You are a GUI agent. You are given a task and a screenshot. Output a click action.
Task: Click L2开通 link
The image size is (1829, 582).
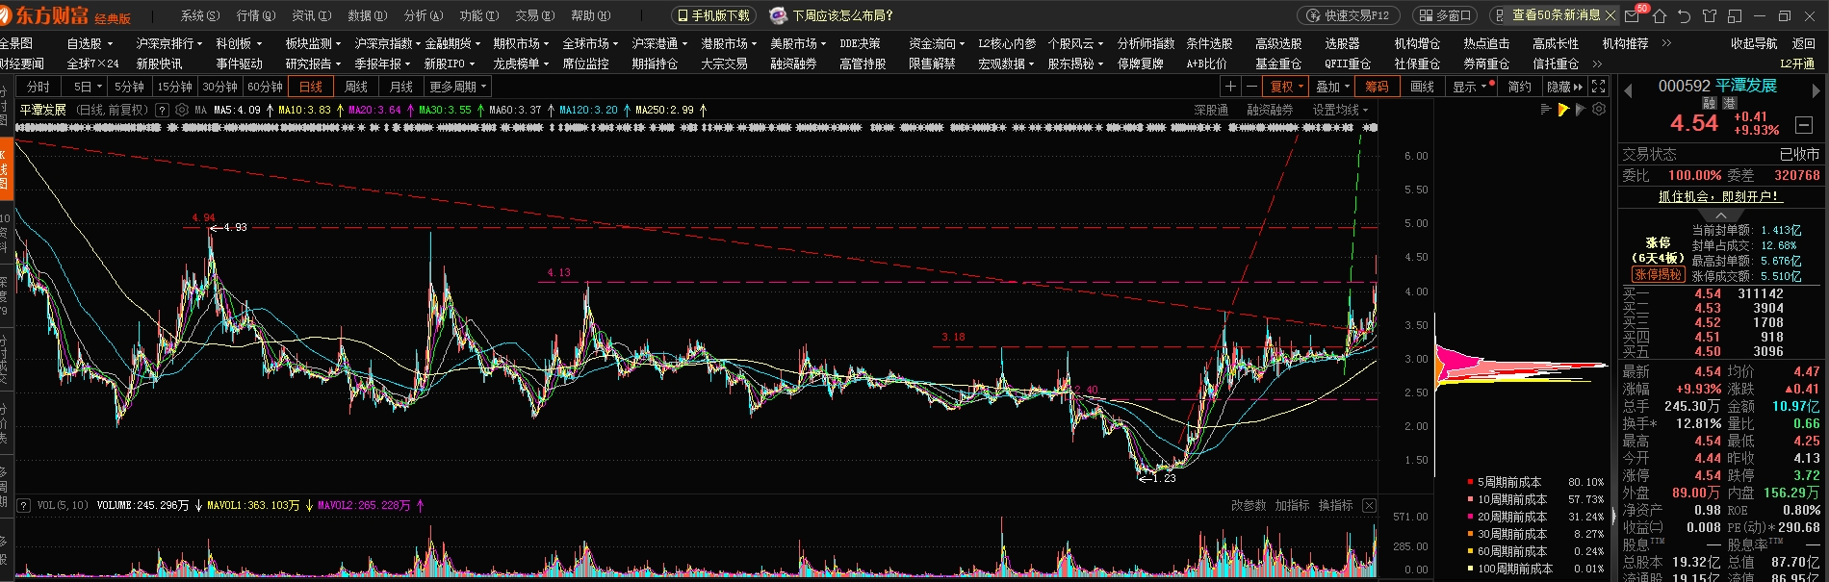pyautogui.click(x=1797, y=63)
